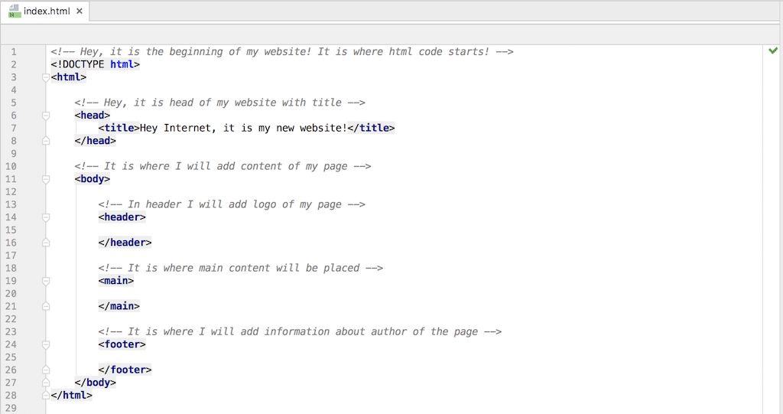Viewport: 783px width, 414px height.
Task: Click the closing main tag
Action: 119,306
